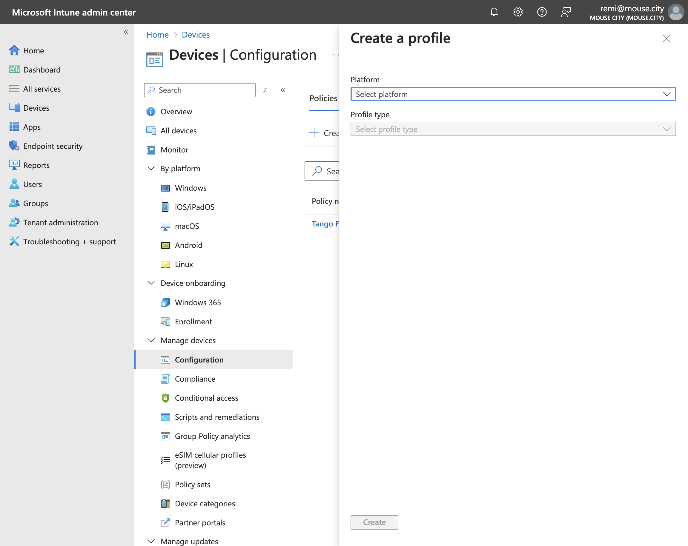Click the user account avatar
Image resolution: width=688 pixels, height=546 pixels.
pos(676,12)
